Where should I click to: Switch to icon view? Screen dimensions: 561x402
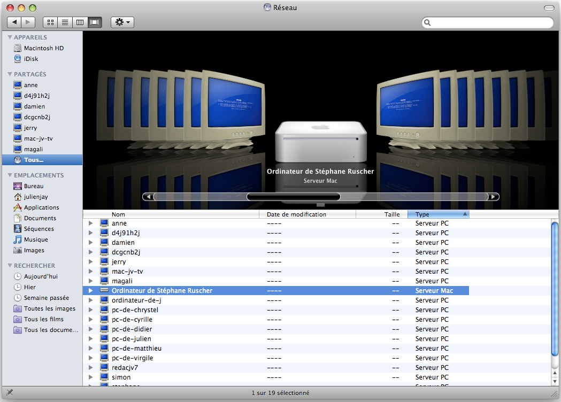pos(50,22)
